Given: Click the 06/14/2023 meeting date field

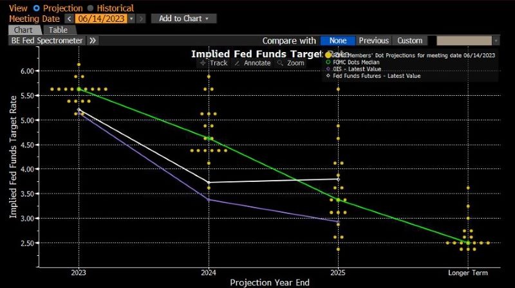Looking at the screenshot, I should click(101, 19).
